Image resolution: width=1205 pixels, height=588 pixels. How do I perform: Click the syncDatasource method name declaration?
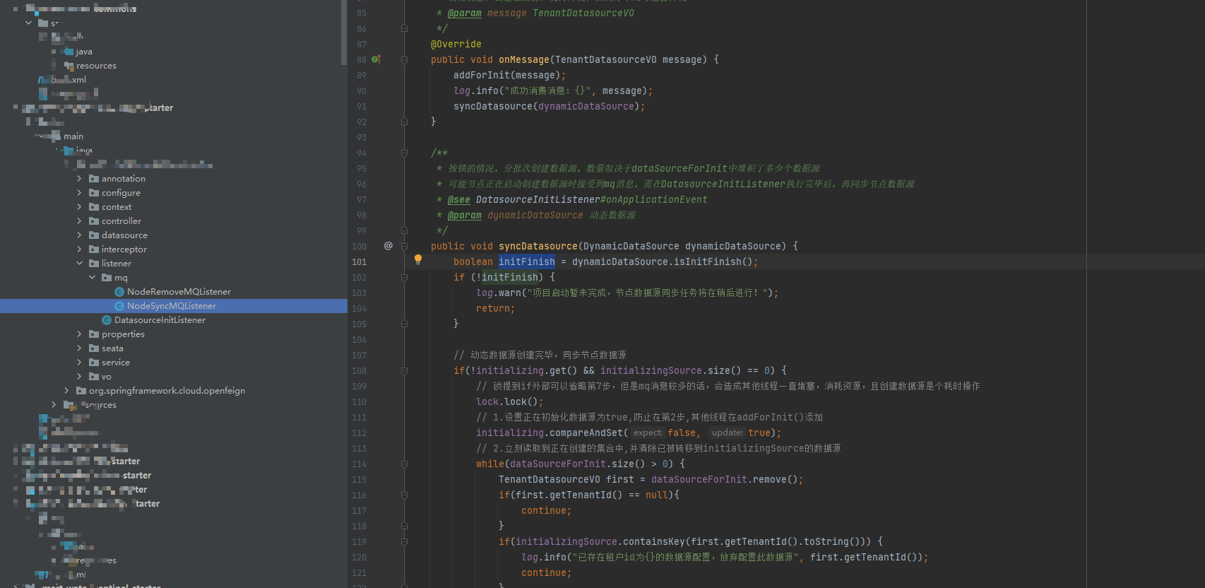click(538, 247)
